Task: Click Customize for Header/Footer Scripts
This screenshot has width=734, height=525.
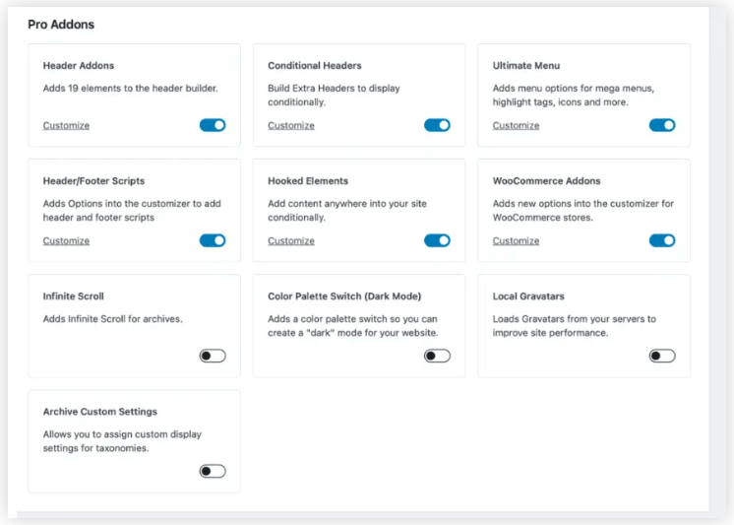Action: pos(66,241)
